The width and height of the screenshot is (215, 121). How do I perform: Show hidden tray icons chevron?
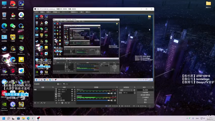point(187,118)
